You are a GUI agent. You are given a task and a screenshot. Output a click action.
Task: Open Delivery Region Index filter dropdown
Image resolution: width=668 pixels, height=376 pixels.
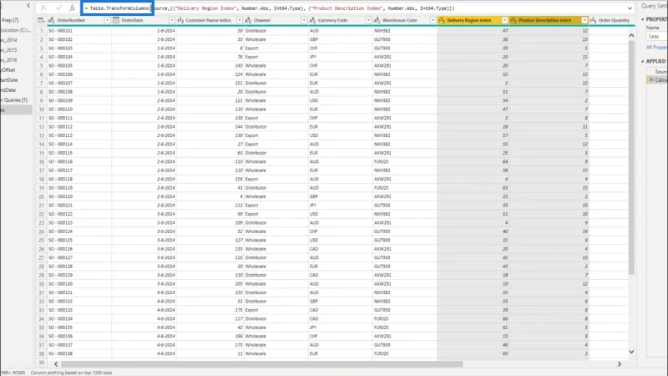click(504, 20)
